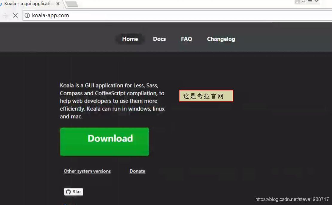Close the Koala browser tab
Screen dimensions: 332x205
pos(58,4)
